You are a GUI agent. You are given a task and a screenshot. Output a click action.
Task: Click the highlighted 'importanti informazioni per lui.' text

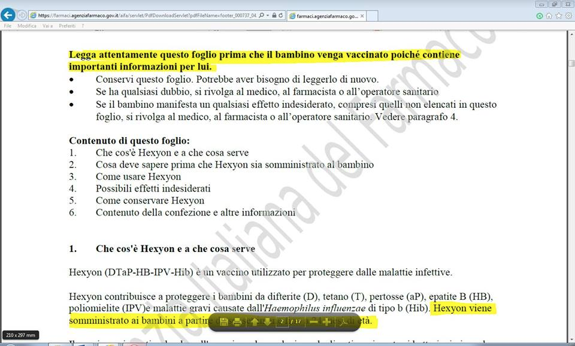point(140,66)
